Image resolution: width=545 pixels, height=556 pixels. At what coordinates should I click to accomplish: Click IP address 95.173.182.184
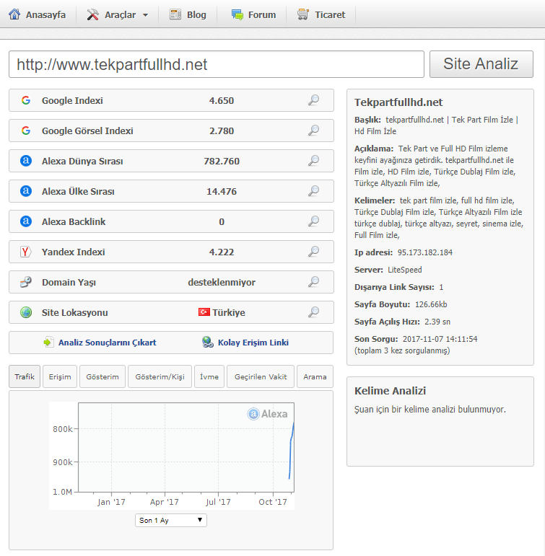tap(425, 252)
